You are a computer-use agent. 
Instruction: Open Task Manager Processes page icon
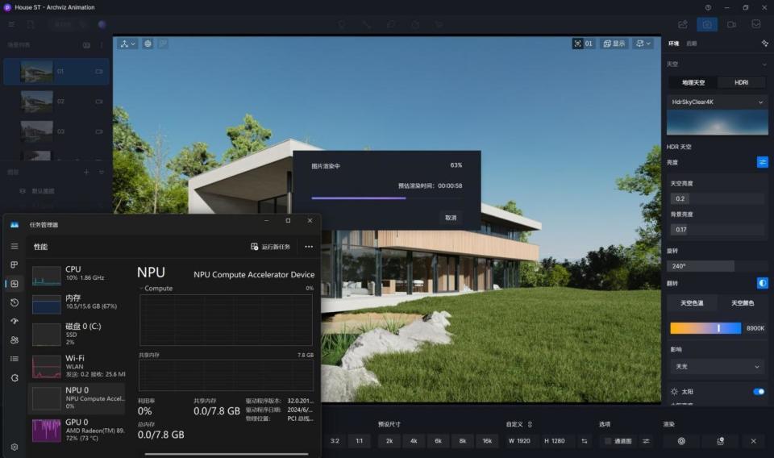(15, 264)
